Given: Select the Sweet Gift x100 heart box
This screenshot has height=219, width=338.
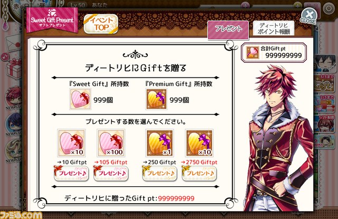Looking at the screenshot, I should [111, 143].
